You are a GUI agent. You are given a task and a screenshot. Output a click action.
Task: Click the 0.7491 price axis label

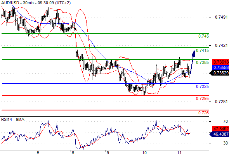click(x=221, y=17)
